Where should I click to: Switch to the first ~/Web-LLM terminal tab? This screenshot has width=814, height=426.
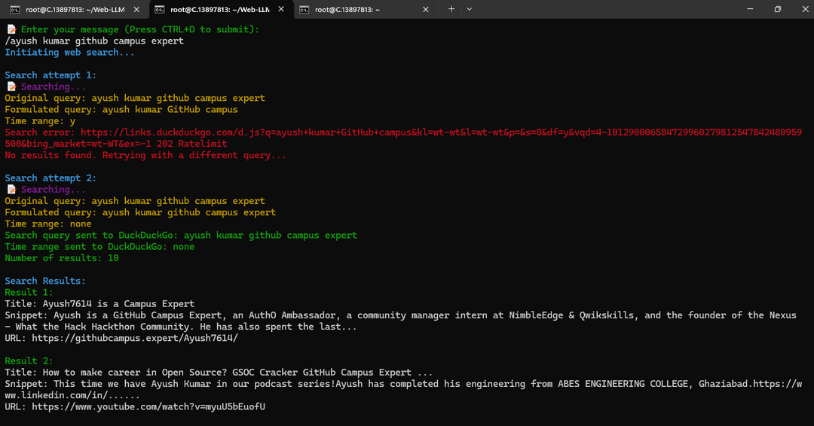[75, 9]
